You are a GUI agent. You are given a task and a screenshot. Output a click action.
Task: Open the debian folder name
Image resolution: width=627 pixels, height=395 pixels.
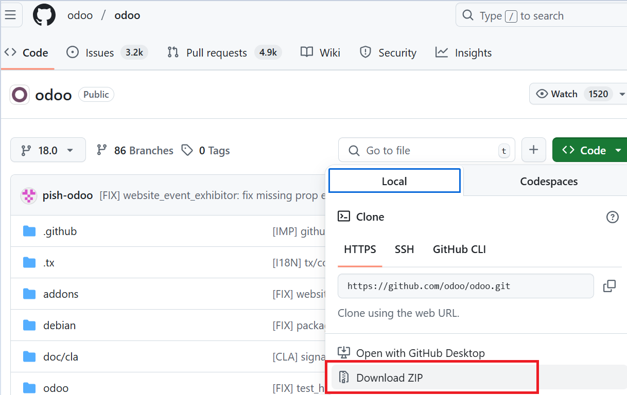tap(59, 326)
